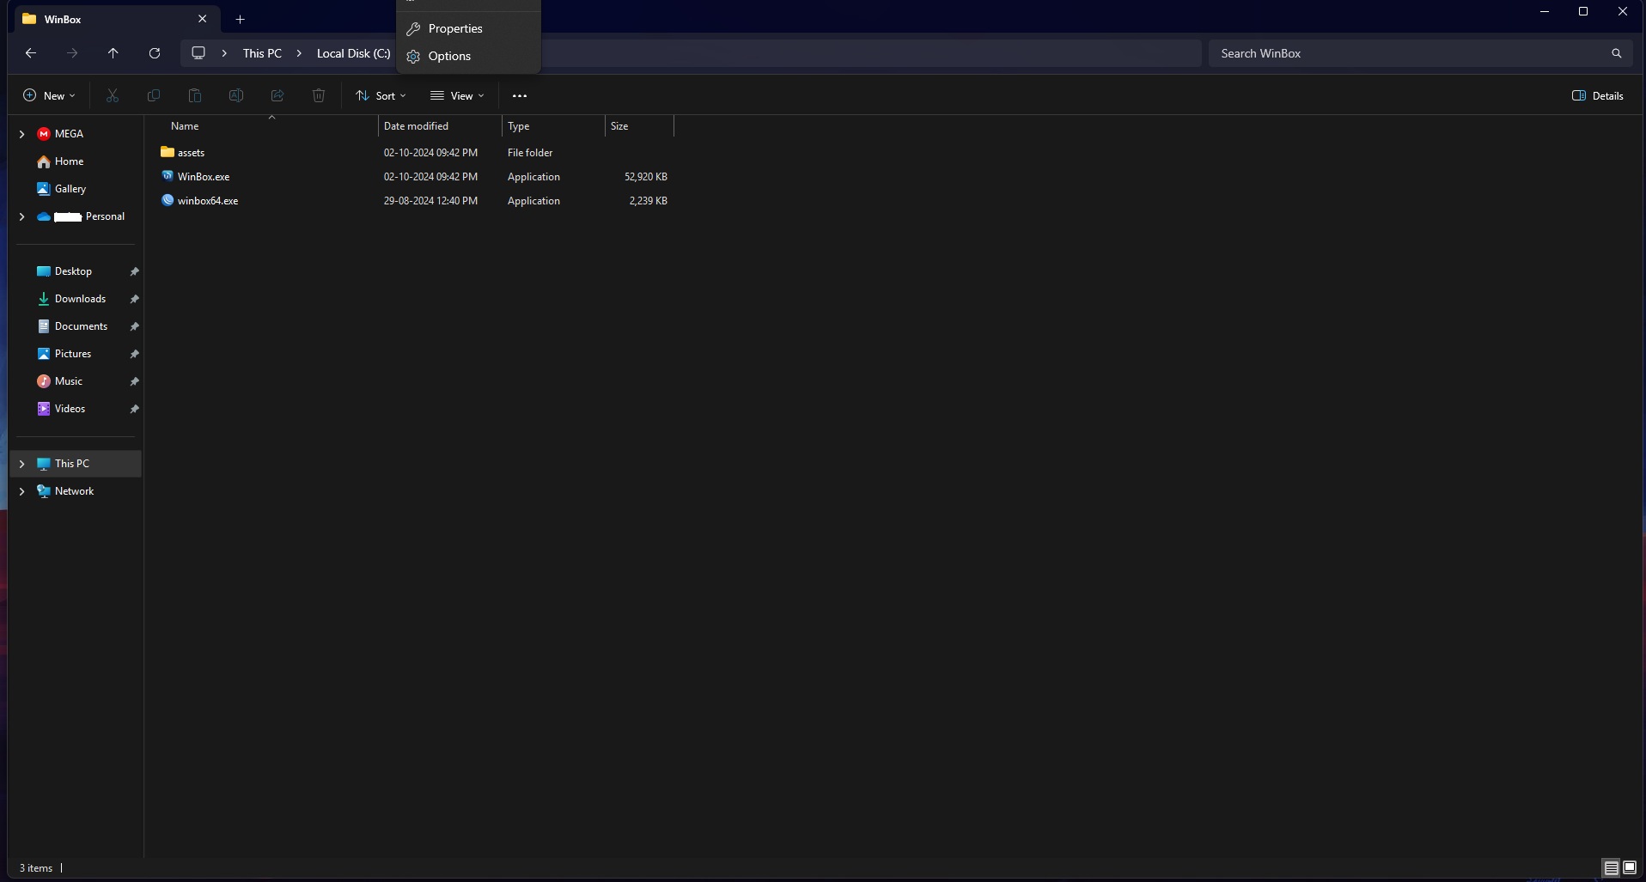
Task: Close the WinBox tab
Action: click(x=203, y=19)
